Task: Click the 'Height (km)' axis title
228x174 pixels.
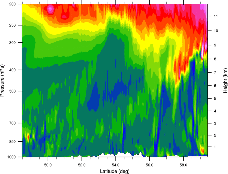Action: click(225, 80)
